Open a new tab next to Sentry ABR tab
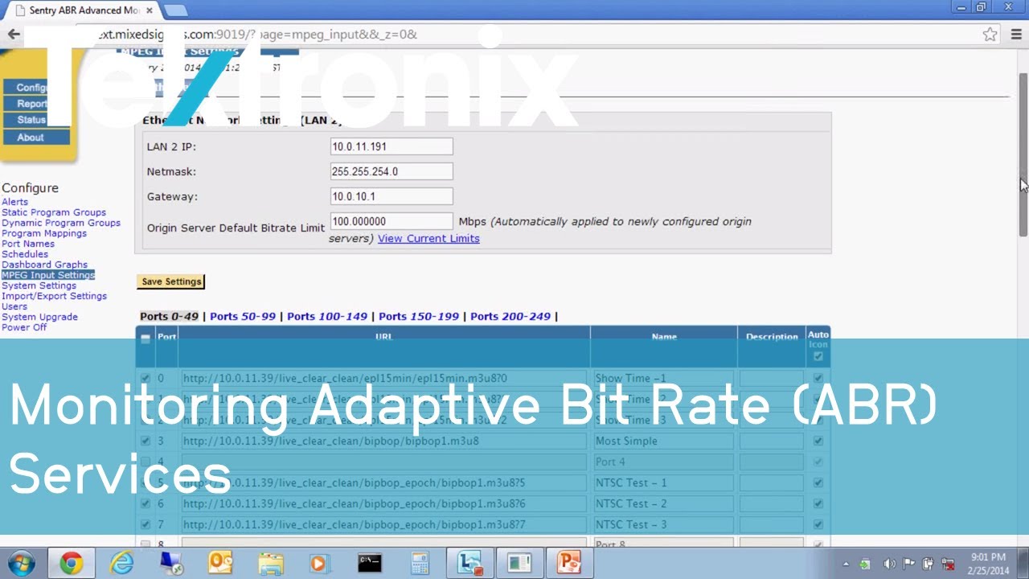The width and height of the screenshot is (1029, 579). [x=175, y=10]
